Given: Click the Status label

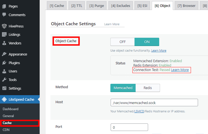Looking at the screenshot, I should click(x=120, y=63).
